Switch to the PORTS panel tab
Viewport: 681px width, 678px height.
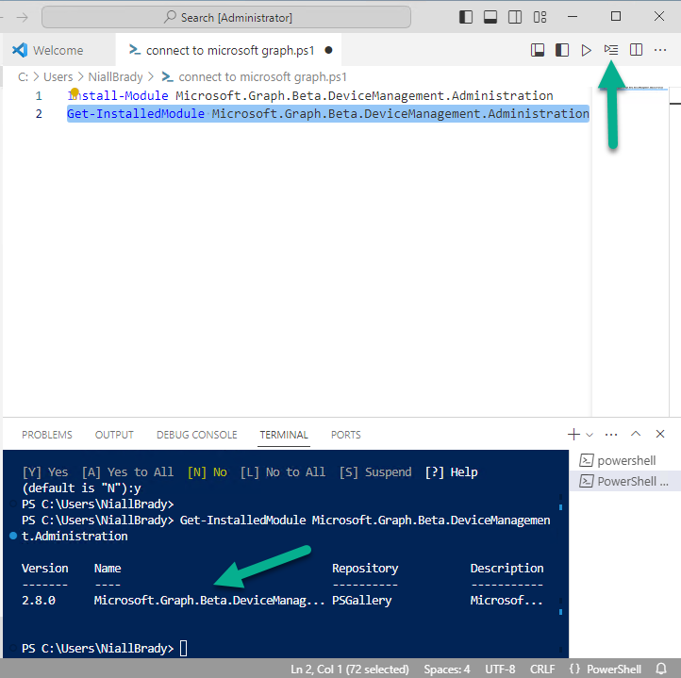[x=346, y=435]
